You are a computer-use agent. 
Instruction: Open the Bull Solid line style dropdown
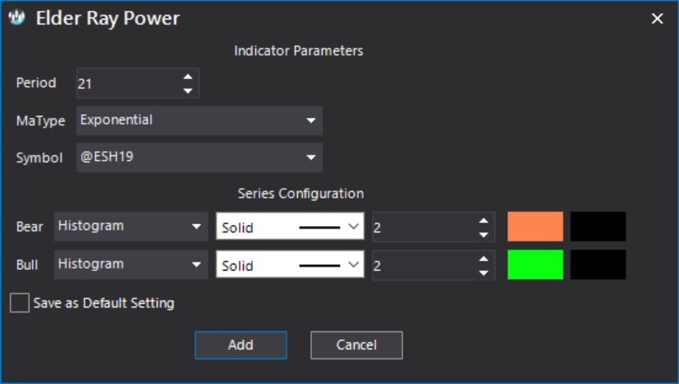290,264
